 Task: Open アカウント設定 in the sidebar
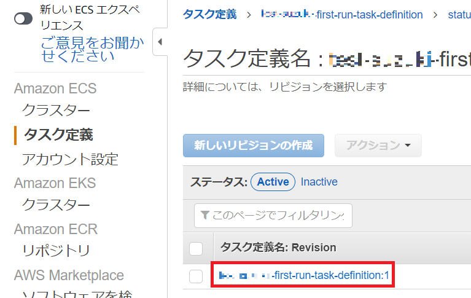click(70, 159)
